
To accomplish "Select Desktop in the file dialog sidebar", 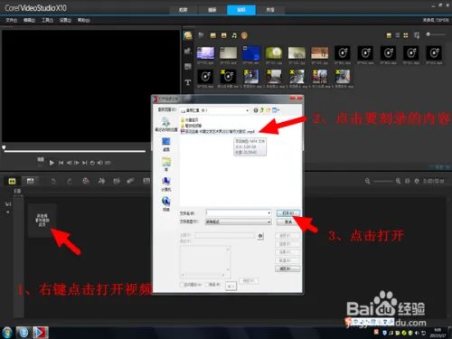I will (166, 144).
